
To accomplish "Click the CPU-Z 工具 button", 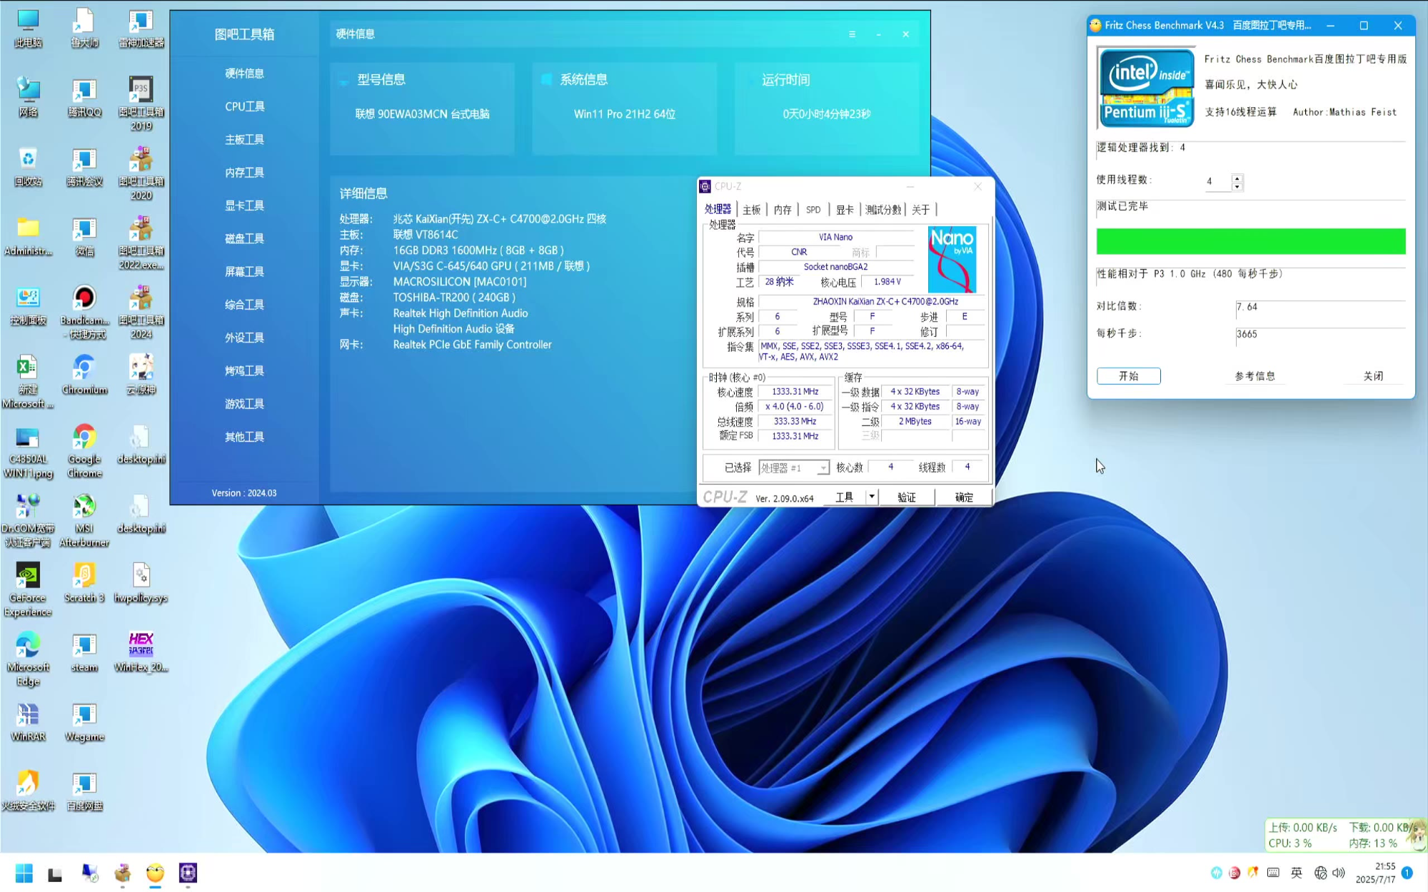I will click(x=845, y=497).
